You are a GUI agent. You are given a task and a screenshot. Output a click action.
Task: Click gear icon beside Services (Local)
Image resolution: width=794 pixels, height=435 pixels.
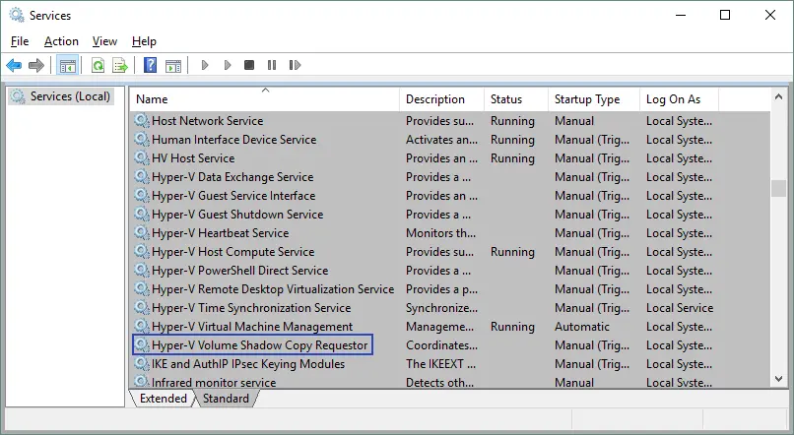(19, 96)
